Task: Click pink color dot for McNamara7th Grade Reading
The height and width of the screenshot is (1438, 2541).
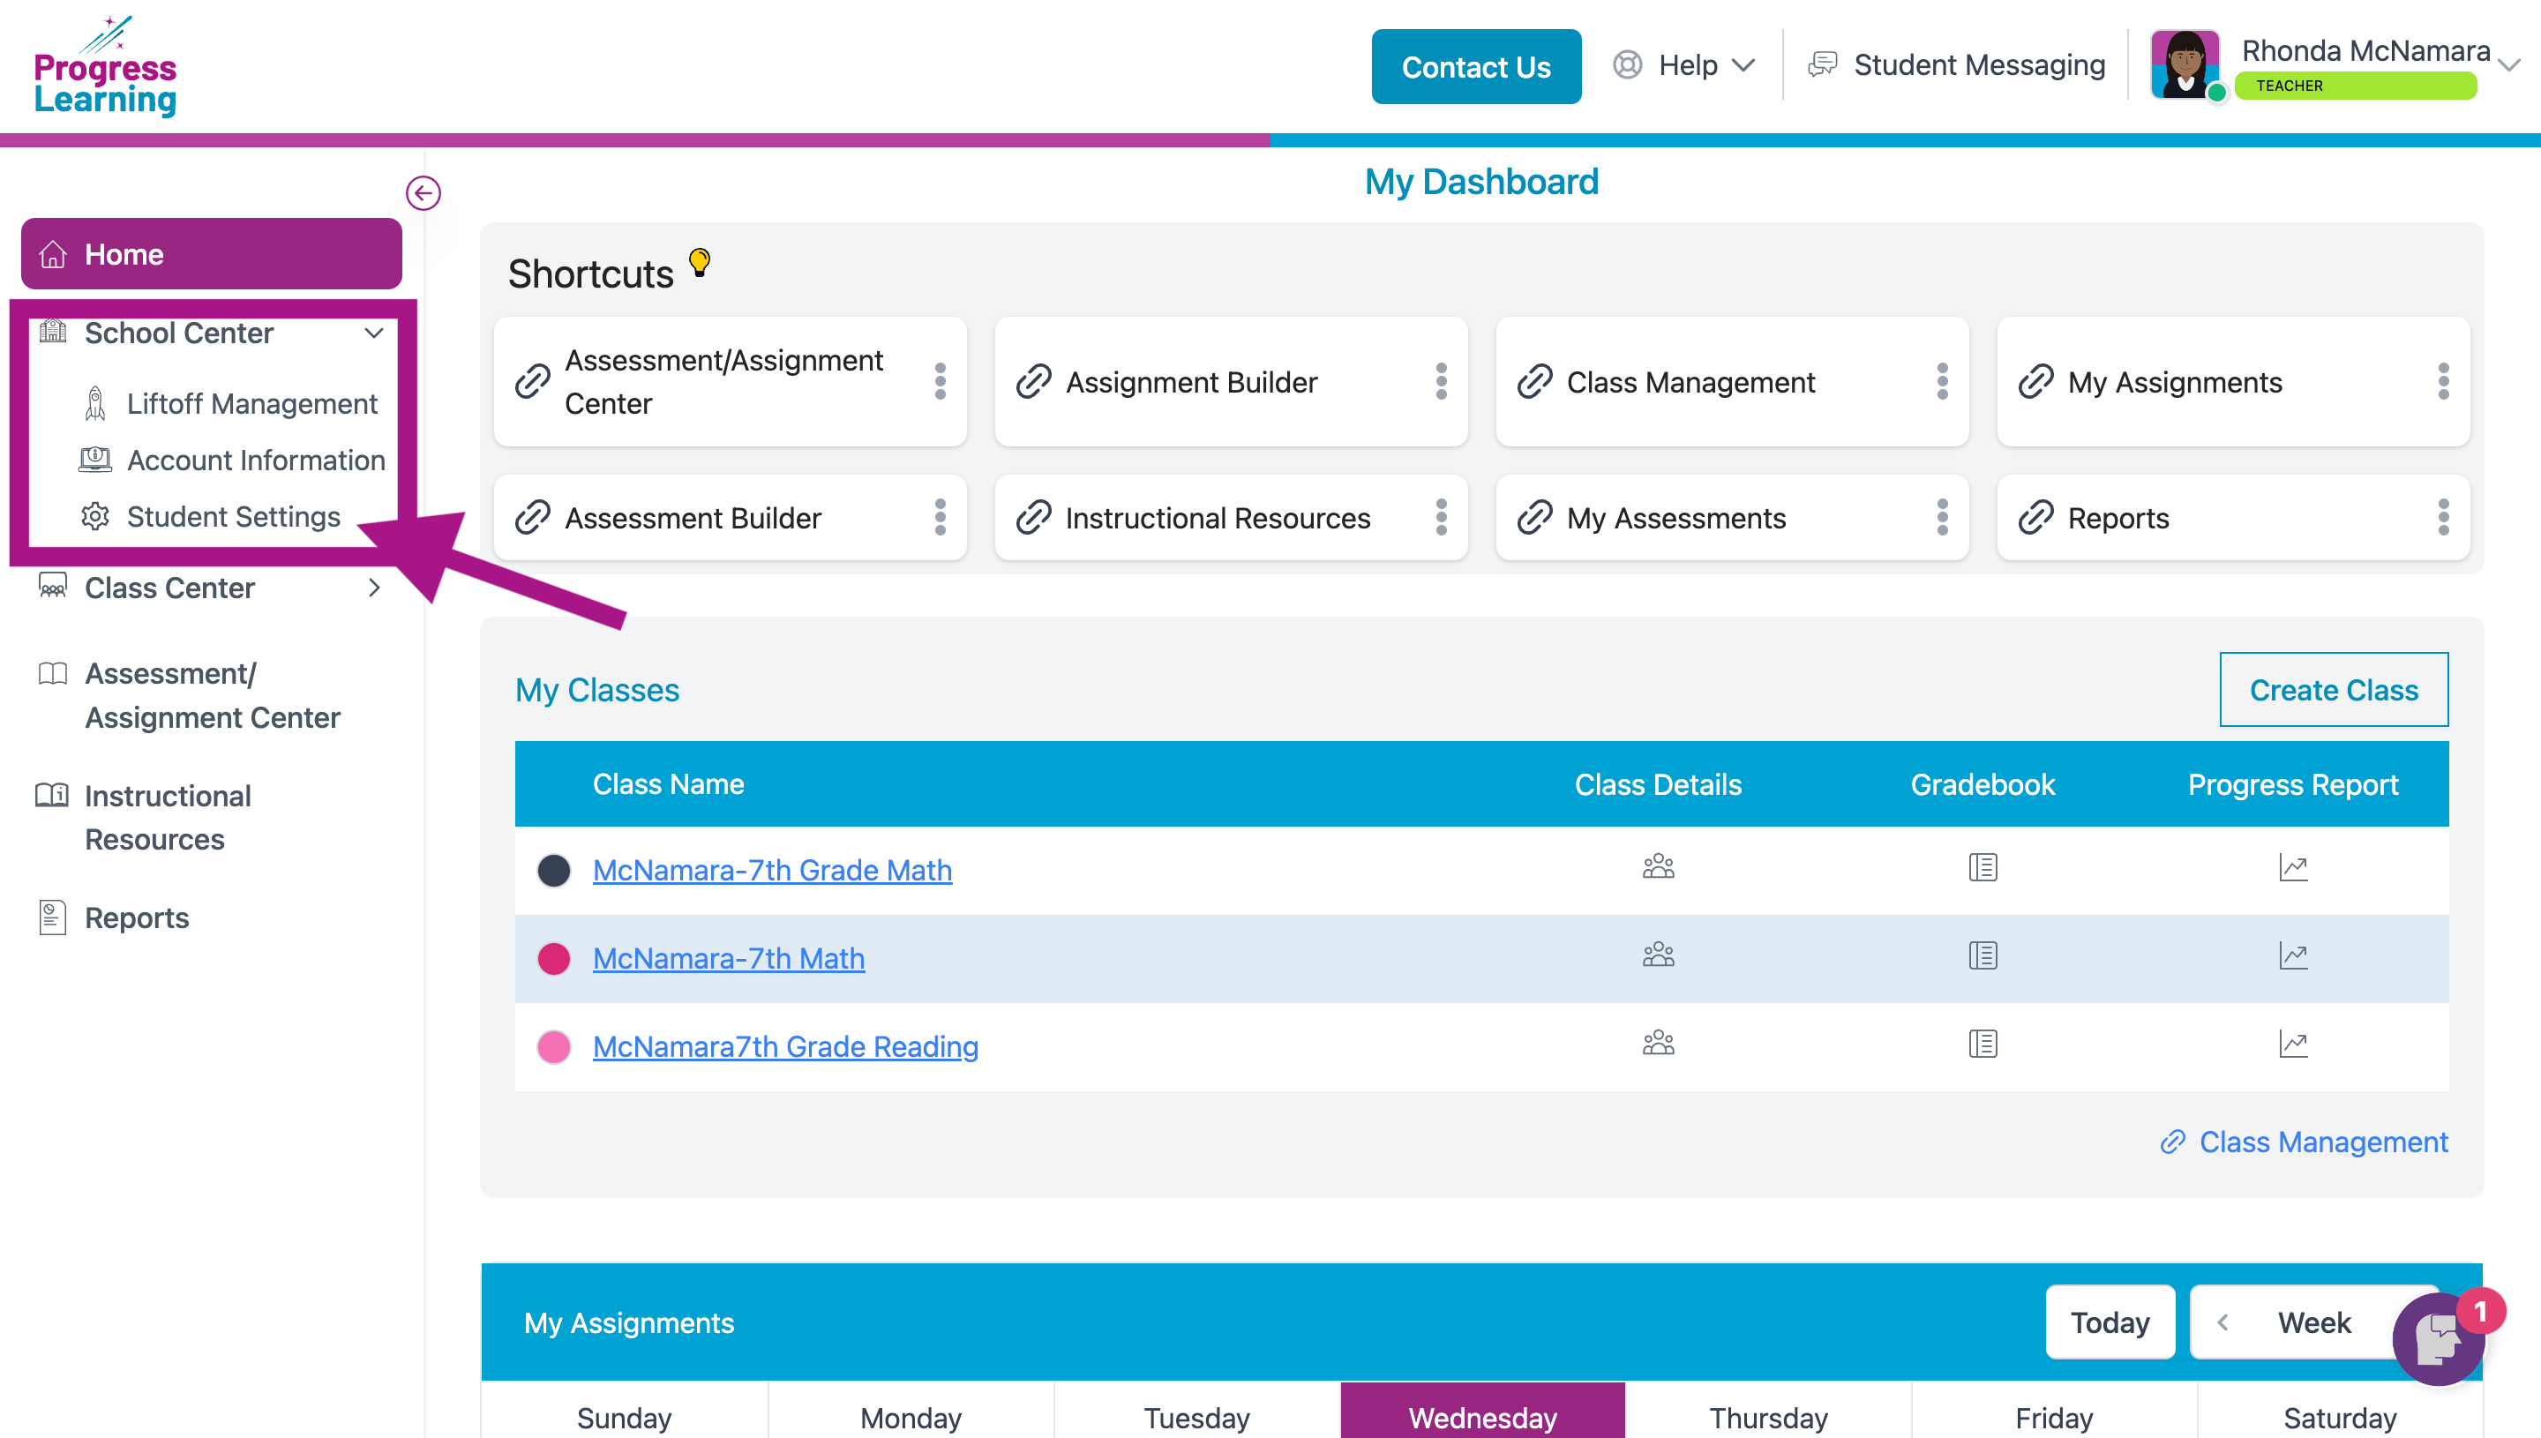Action: click(x=553, y=1046)
